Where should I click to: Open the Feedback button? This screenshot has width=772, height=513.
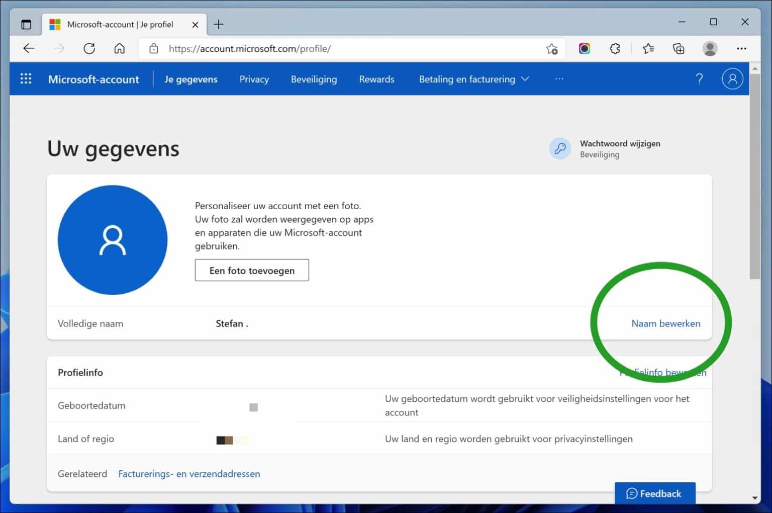coord(655,493)
